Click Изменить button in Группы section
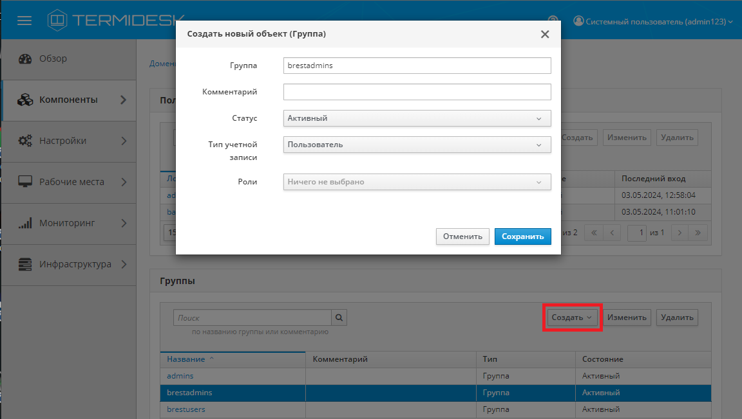The image size is (742, 419). click(x=627, y=317)
